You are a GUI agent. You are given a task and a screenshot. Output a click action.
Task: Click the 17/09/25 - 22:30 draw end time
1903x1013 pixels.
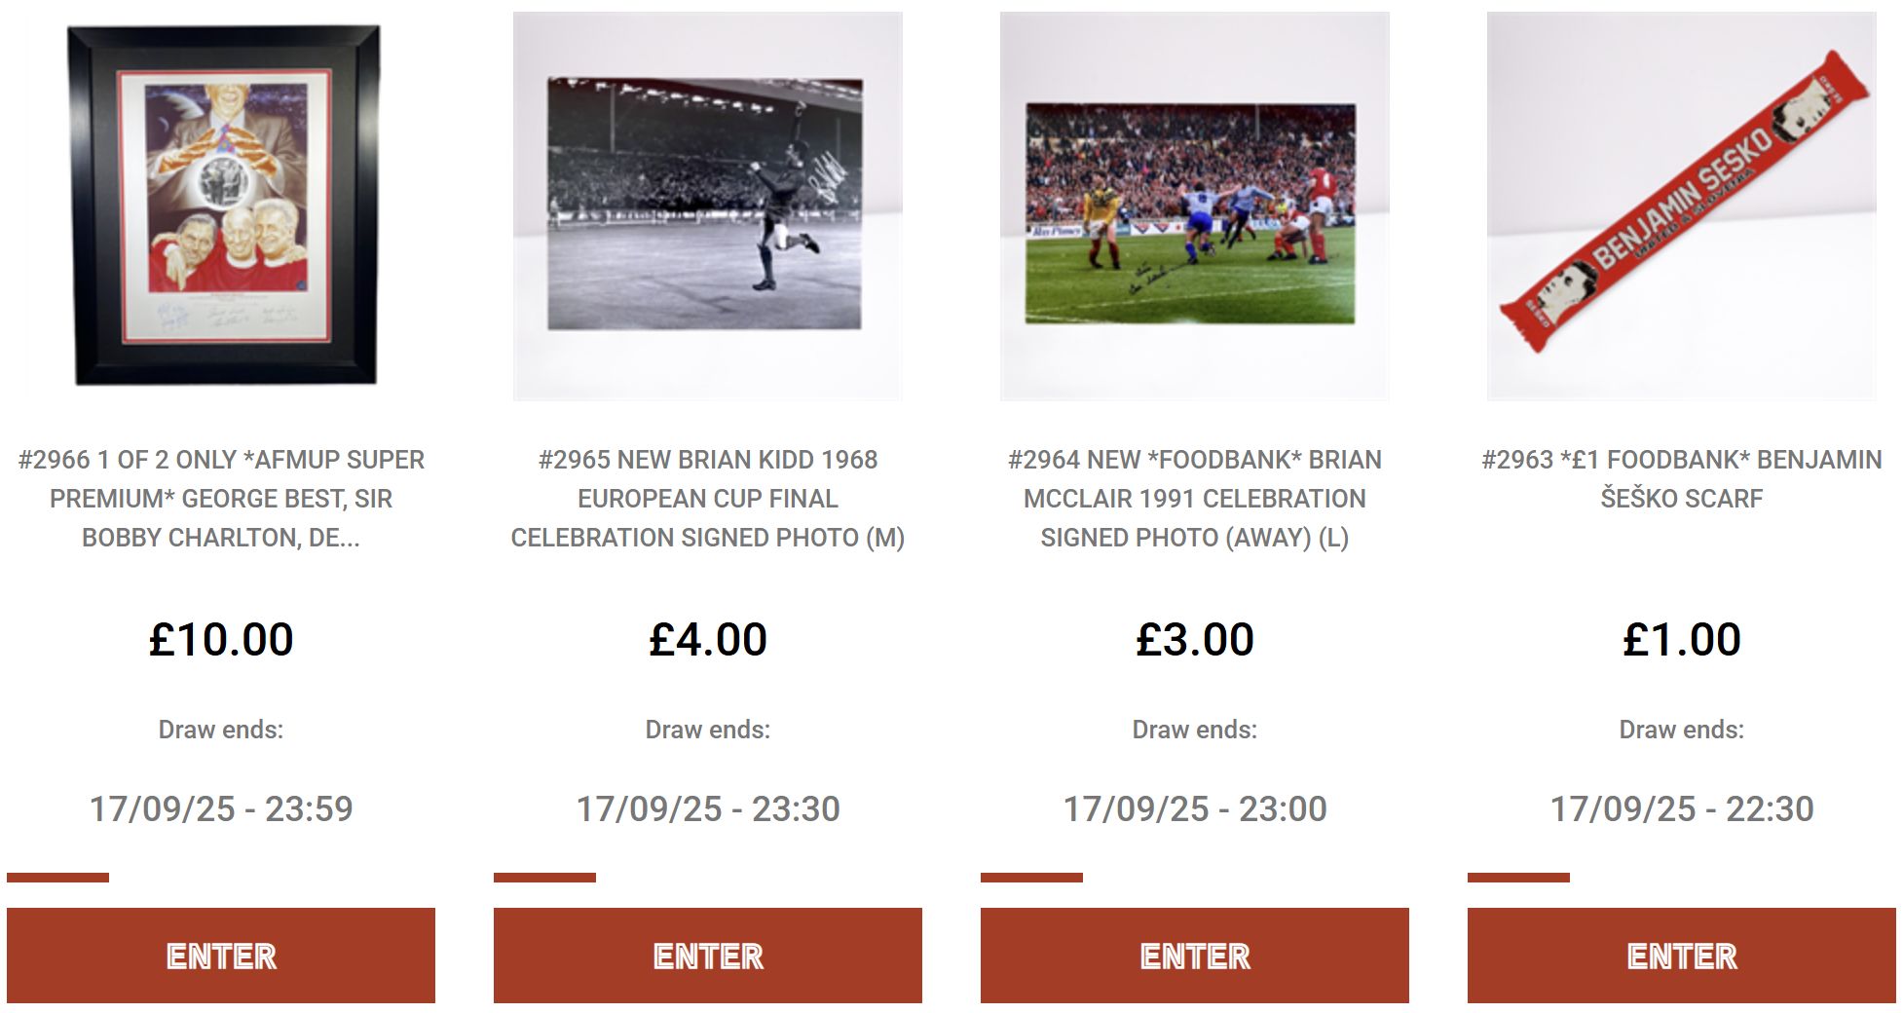tap(1682, 808)
